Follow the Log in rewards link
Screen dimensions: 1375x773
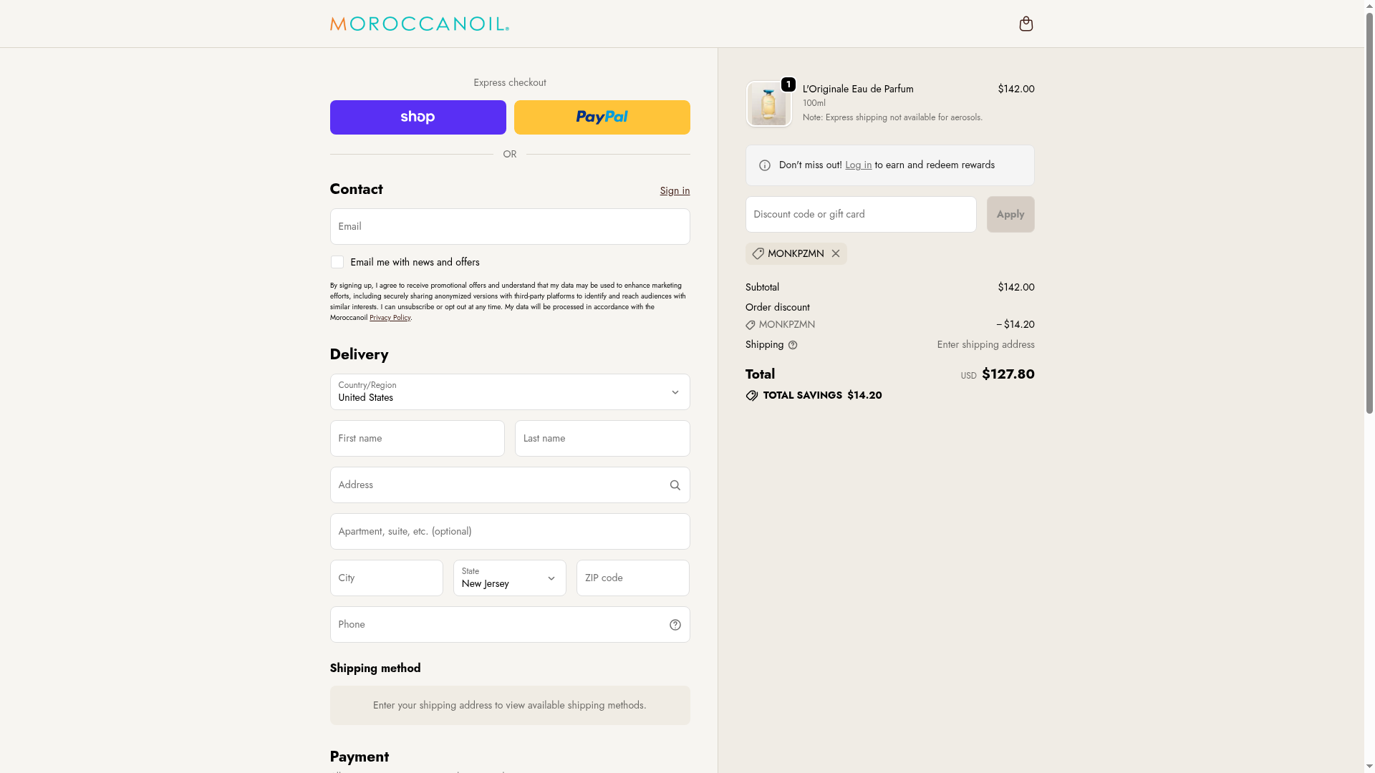coord(858,165)
